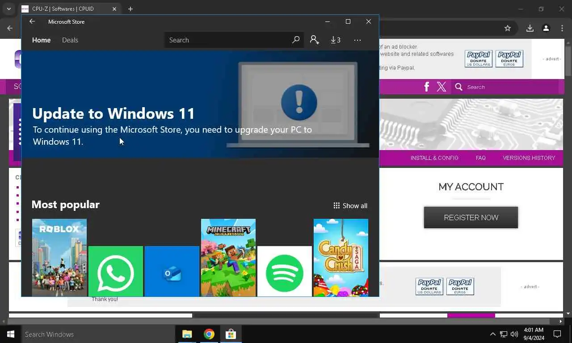This screenshot has width=572, height=343.
Task: Bookmark this page with the star icon
Action: pos(508,28)
